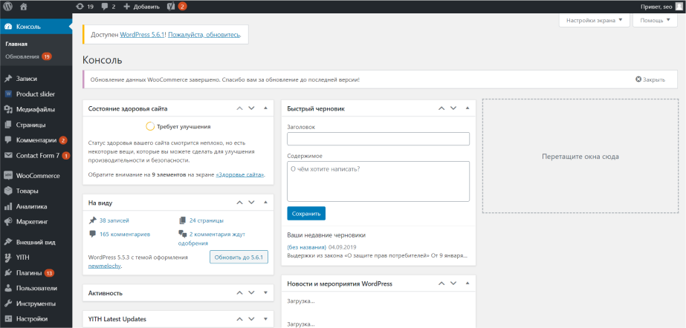Open the 38 записей link
This screenshot has height=328, width=686.
point(114,220)
